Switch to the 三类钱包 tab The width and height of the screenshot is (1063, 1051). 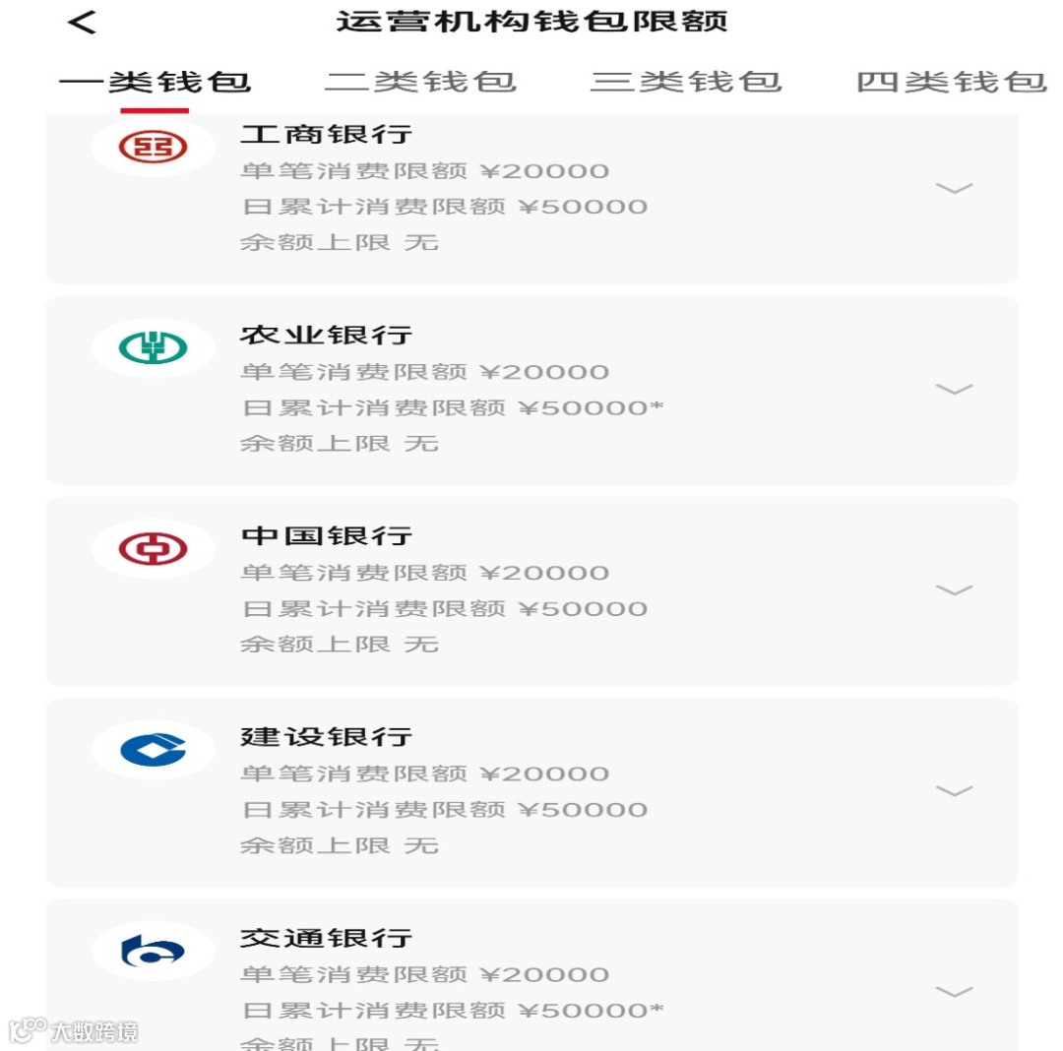(686, 82)
